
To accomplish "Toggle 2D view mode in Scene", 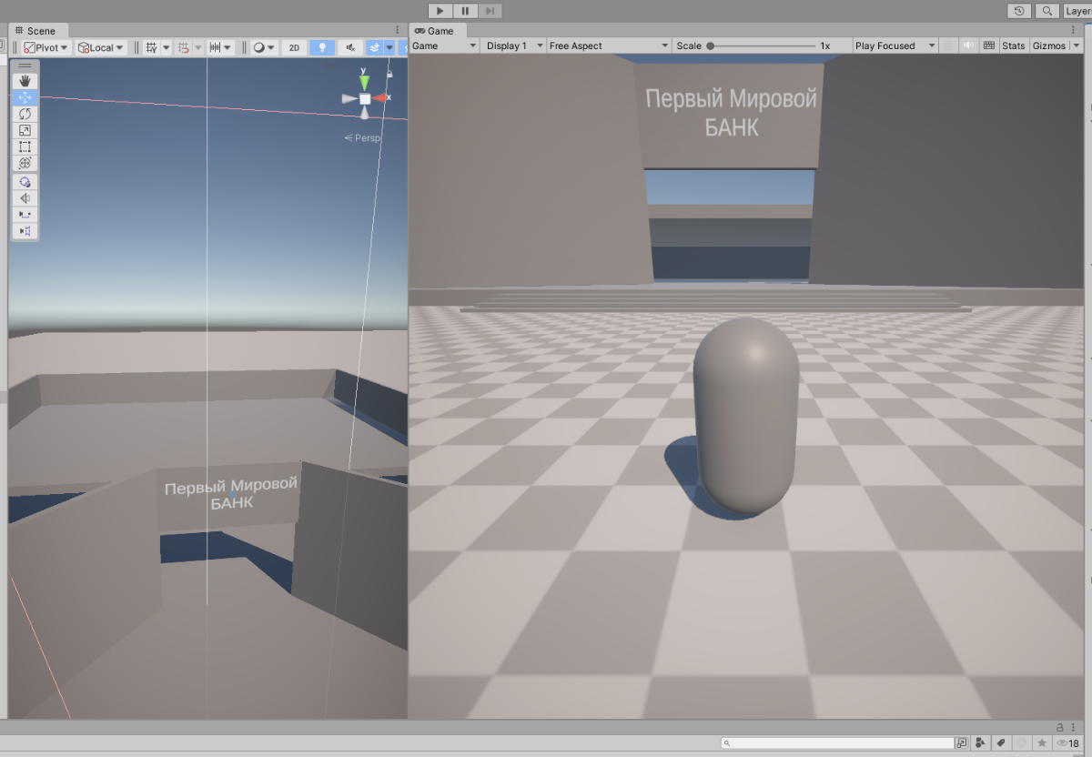I will point(294,47).
